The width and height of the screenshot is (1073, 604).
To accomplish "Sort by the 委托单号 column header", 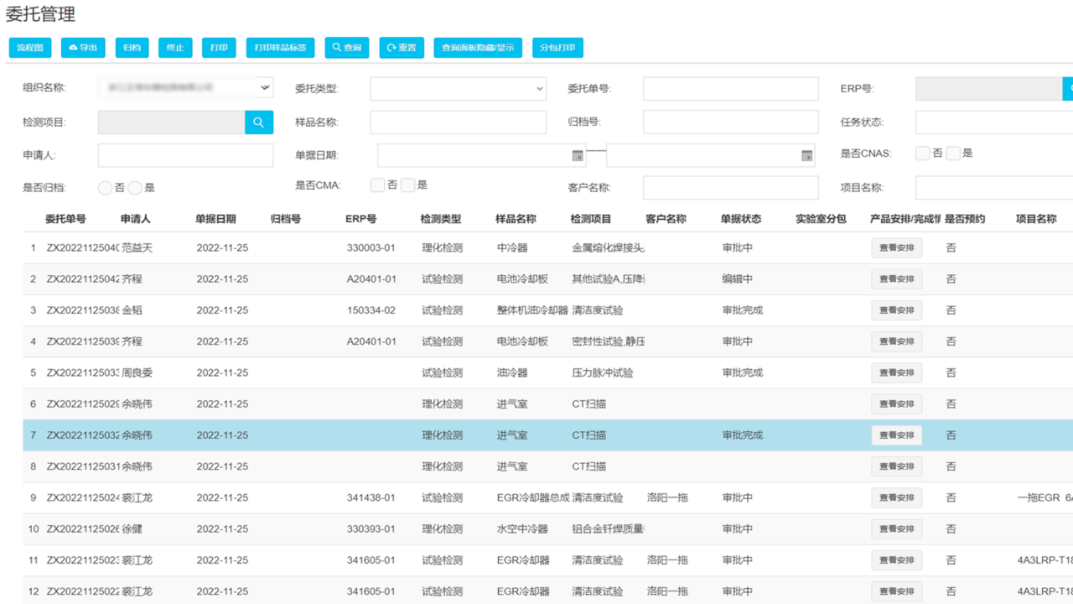I will (x=65, y=219).
